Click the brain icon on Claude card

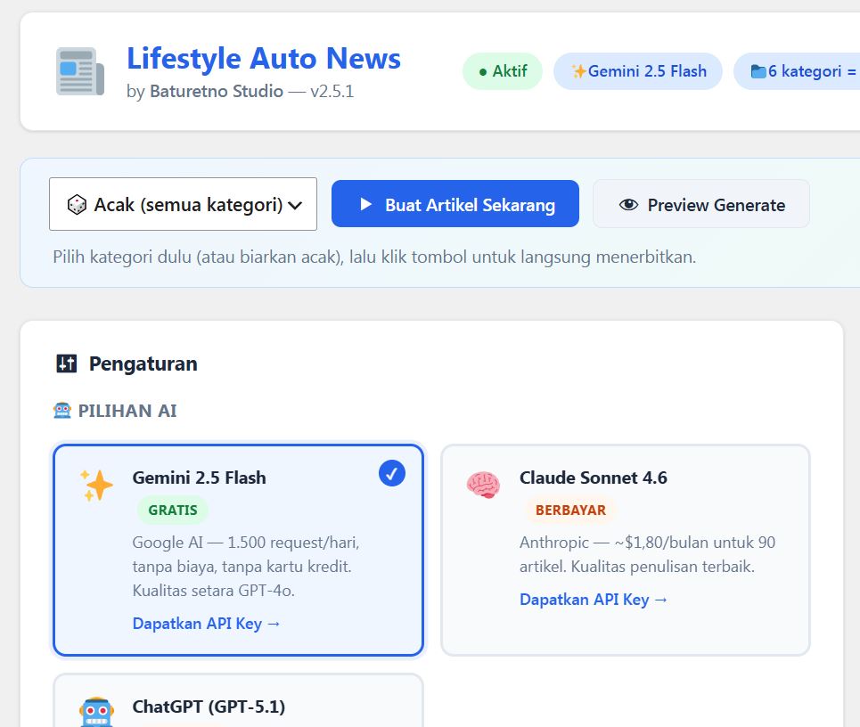pos(483,486)
